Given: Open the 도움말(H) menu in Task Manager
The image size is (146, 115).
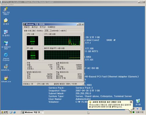Looking at the screenshot, I should tap(51, 27).
